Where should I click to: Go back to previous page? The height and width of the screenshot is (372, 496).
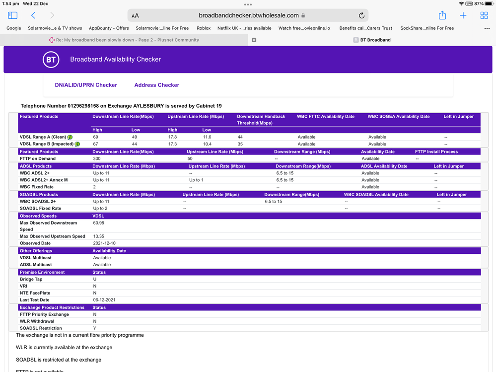point(33,15)
